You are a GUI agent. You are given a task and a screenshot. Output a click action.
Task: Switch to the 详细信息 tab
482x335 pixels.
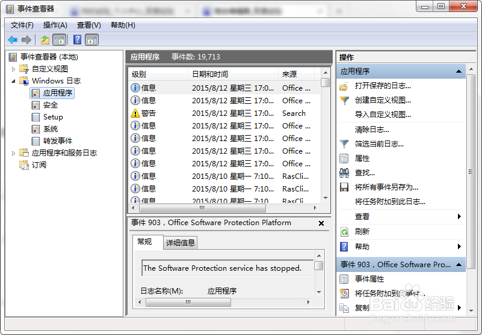click(x=181, y=243)
